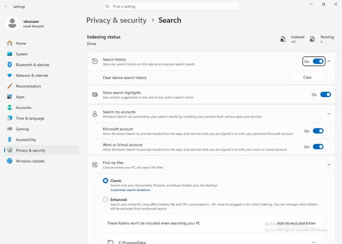Open Customise search locations link

coord(130,190)
